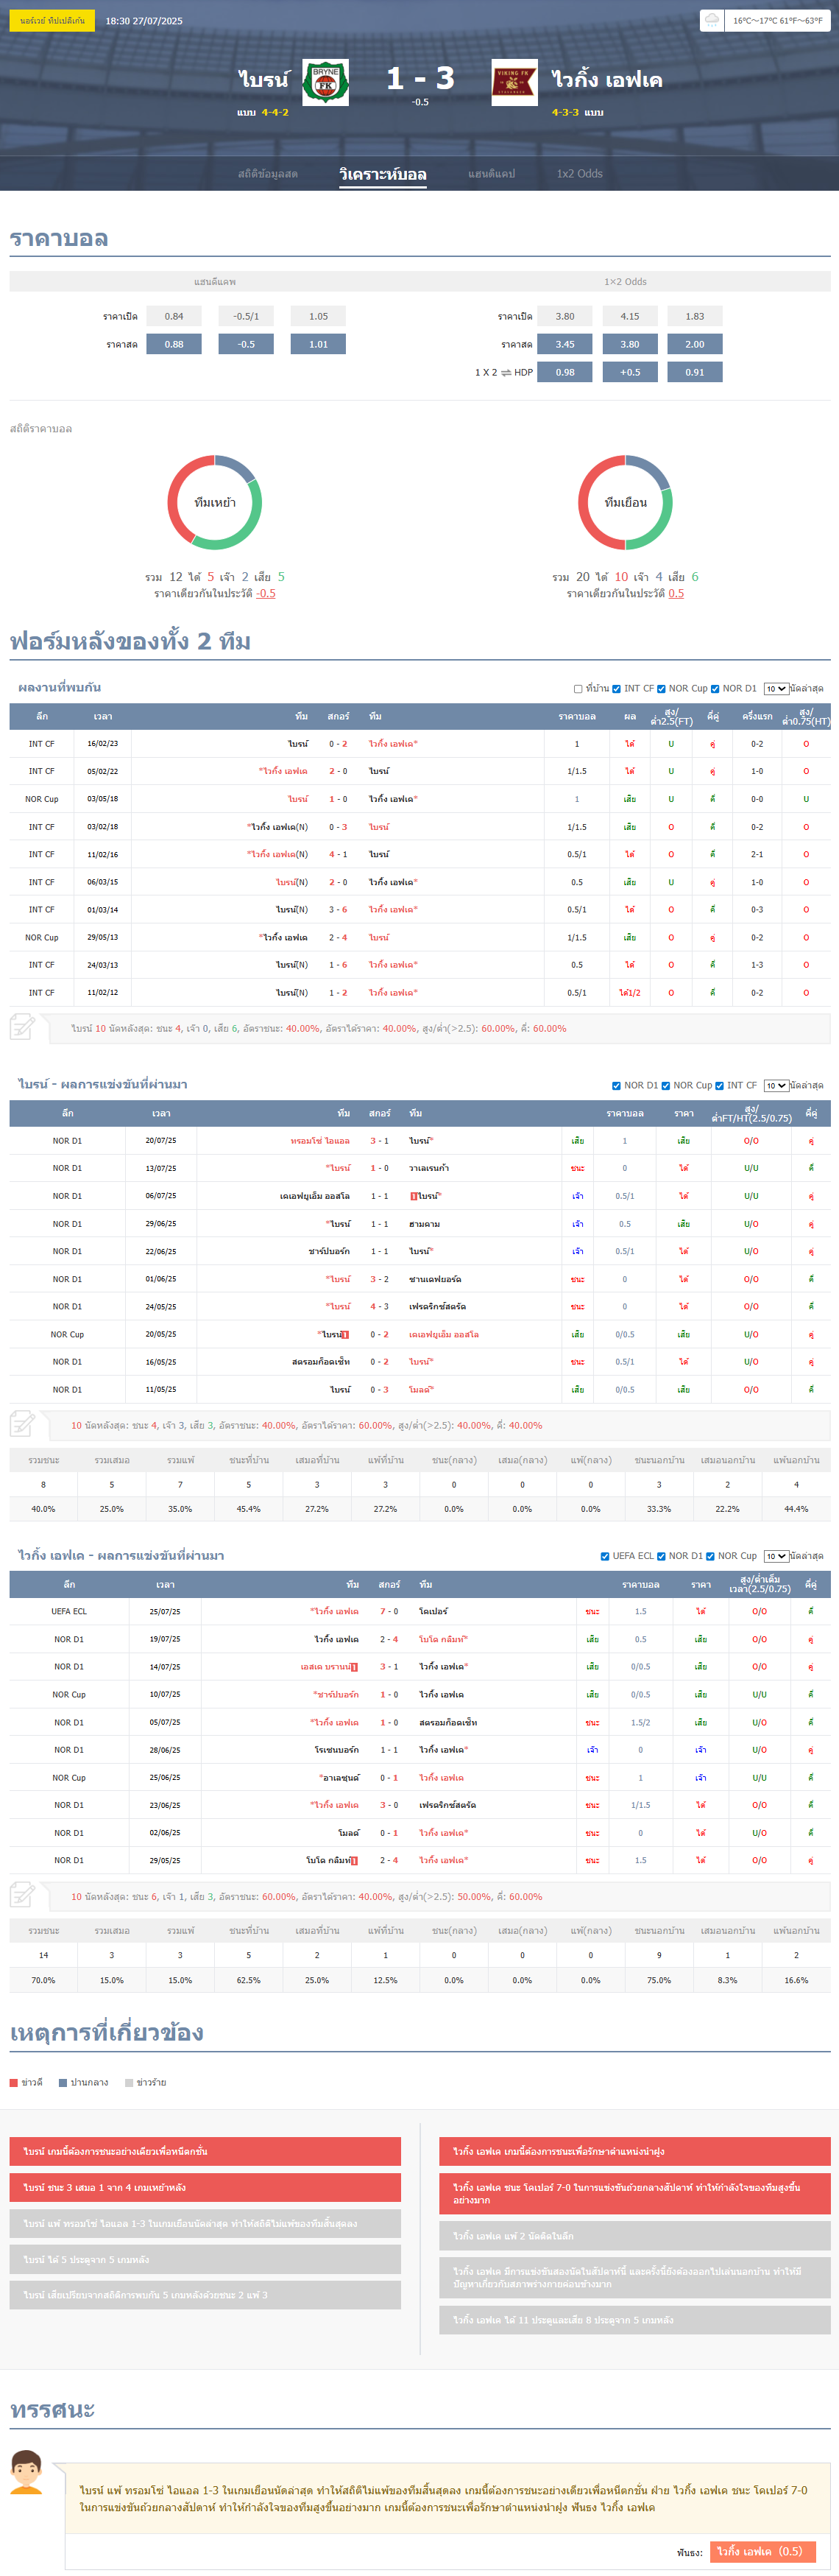The height and width of the screenshot is (2576, 839).
Task: Click the ข่าวดี red legend swatch
Action: pyautogui.click(x=14, y=2083)
